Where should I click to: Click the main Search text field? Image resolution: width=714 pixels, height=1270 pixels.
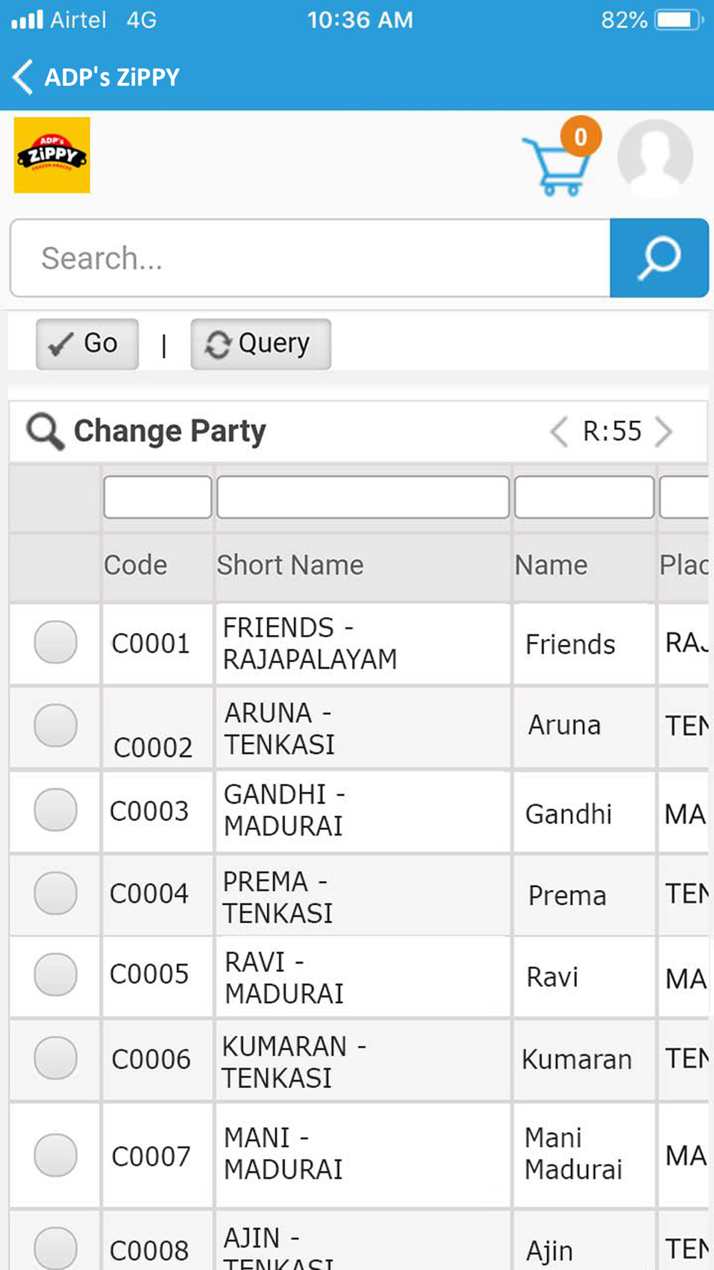click(x=311, y=258)
